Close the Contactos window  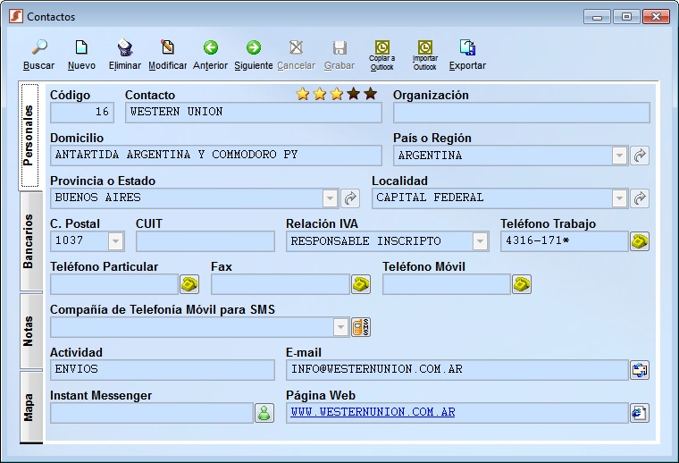click(656, 17)
